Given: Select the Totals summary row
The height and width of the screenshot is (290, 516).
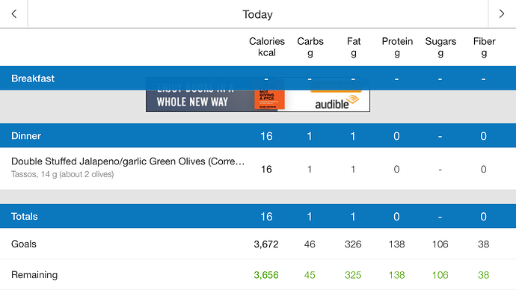Looking at the screenshot, I should 258,216.
